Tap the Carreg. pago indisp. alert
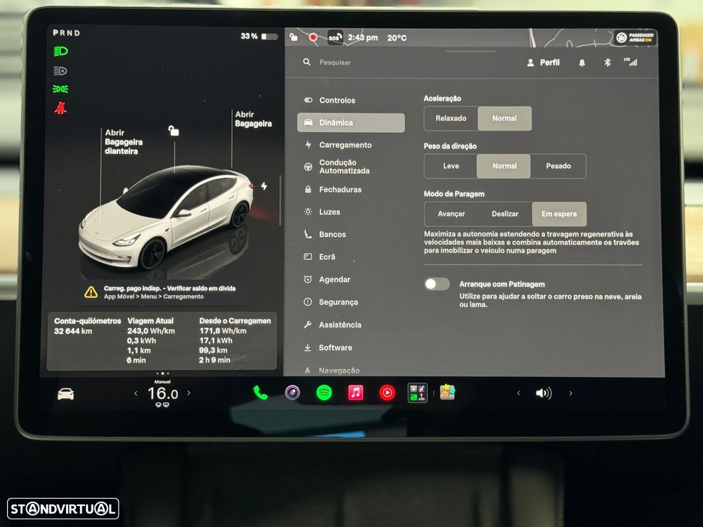Screen dimensions: 703x527 (x=164, y=292)
